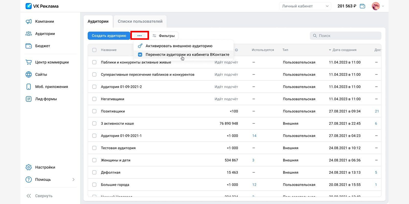The width and height of the screenshot is (409, 204).
Task: Click the 15 463 size value
Action: point(232,172)
